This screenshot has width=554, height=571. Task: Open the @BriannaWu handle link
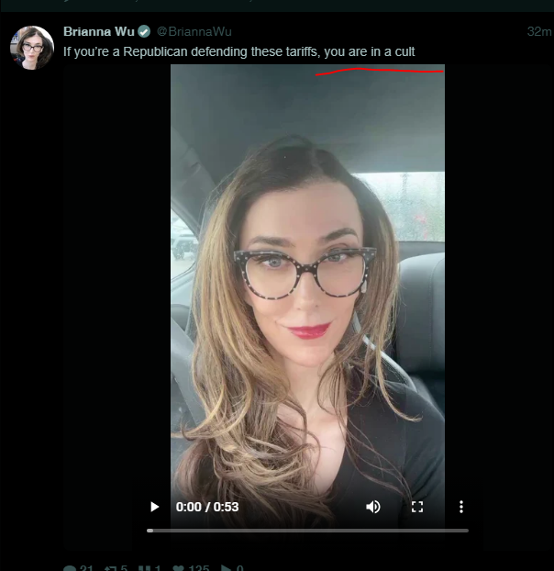(x=194, y=32)
